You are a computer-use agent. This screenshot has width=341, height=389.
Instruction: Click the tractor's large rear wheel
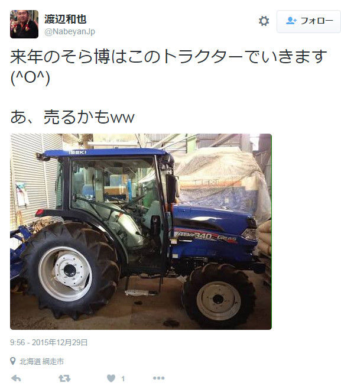click(70, 270)
